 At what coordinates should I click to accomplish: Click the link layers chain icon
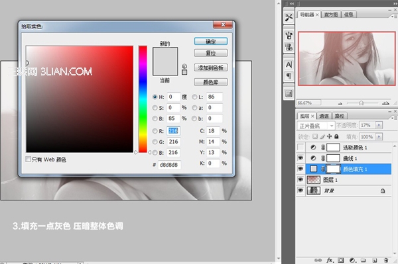tap(318, 260)
